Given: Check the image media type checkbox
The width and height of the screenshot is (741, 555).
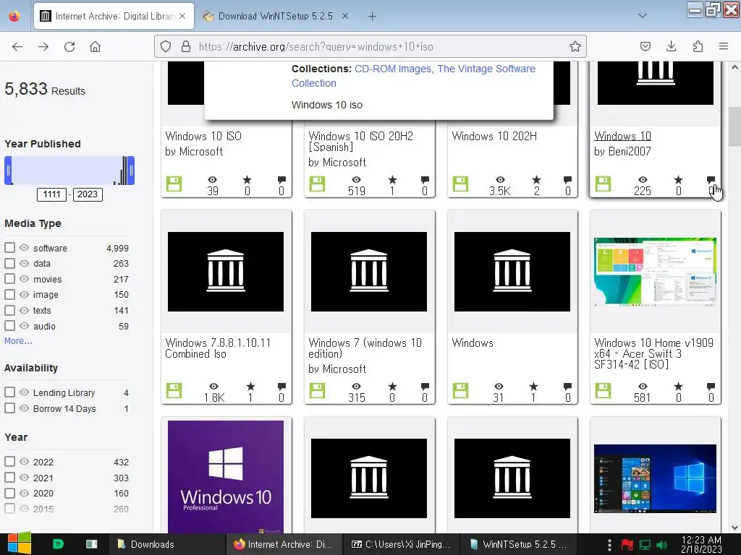Looking at the screenshot, I should (x=9, y=295).
